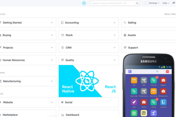Screen dimensions: 176x117
Task: Click the CRM signal icon
Action: coord(62,48)
